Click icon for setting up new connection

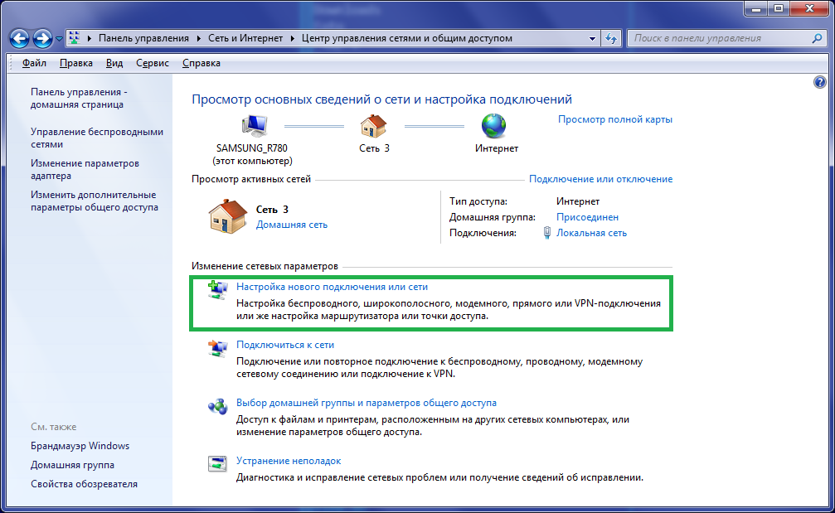pyautogui.click(x=217, y=290)
